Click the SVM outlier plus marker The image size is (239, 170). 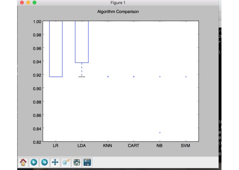coord(186,77)
